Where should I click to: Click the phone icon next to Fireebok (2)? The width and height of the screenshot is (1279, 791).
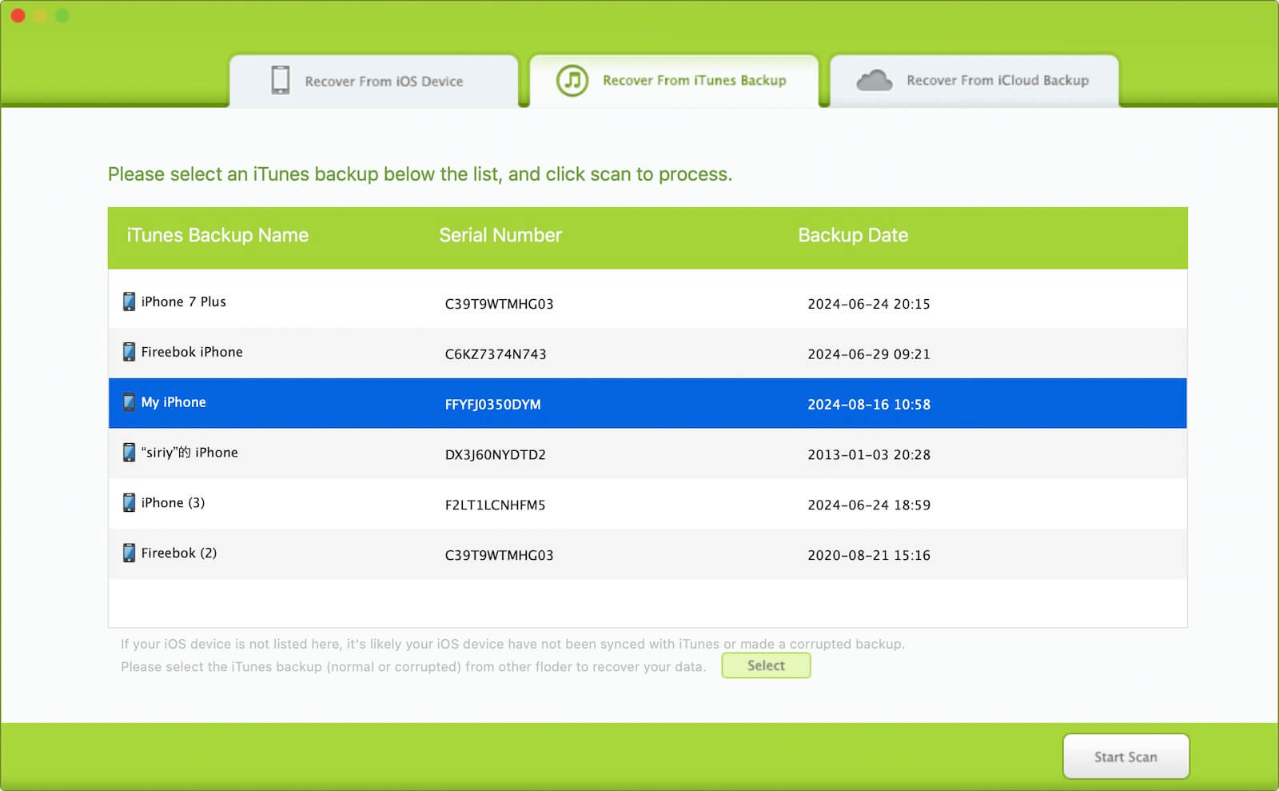(x=128, y=552)
